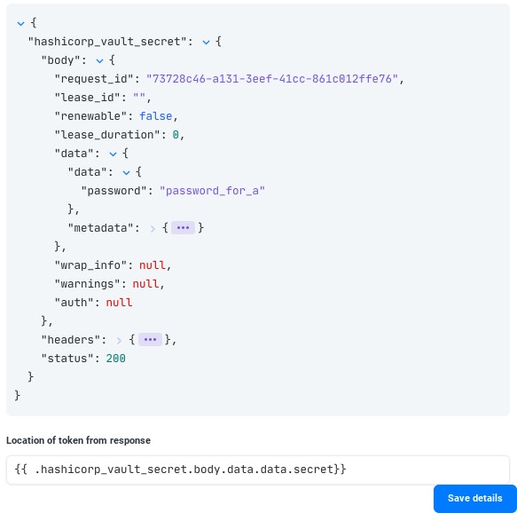Screen dimensions: 517x521
Task: Focus the Location of token input field
Action: [x=258, y=470]
